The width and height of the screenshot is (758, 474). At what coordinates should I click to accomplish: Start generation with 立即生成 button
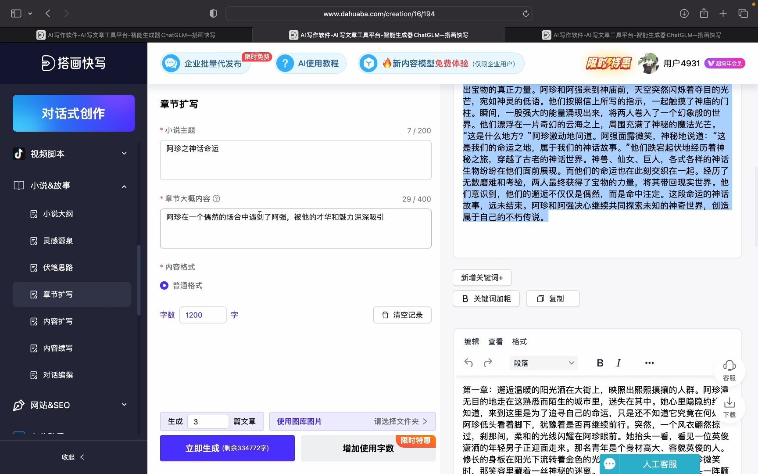[x=227, y=448]
